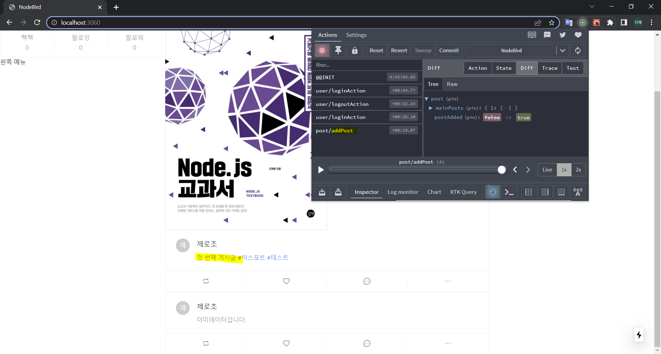The image size is (661, 354).
Task: Bookmark this page with the star icon
Action: pyautogui.click(x=552, y=23)
